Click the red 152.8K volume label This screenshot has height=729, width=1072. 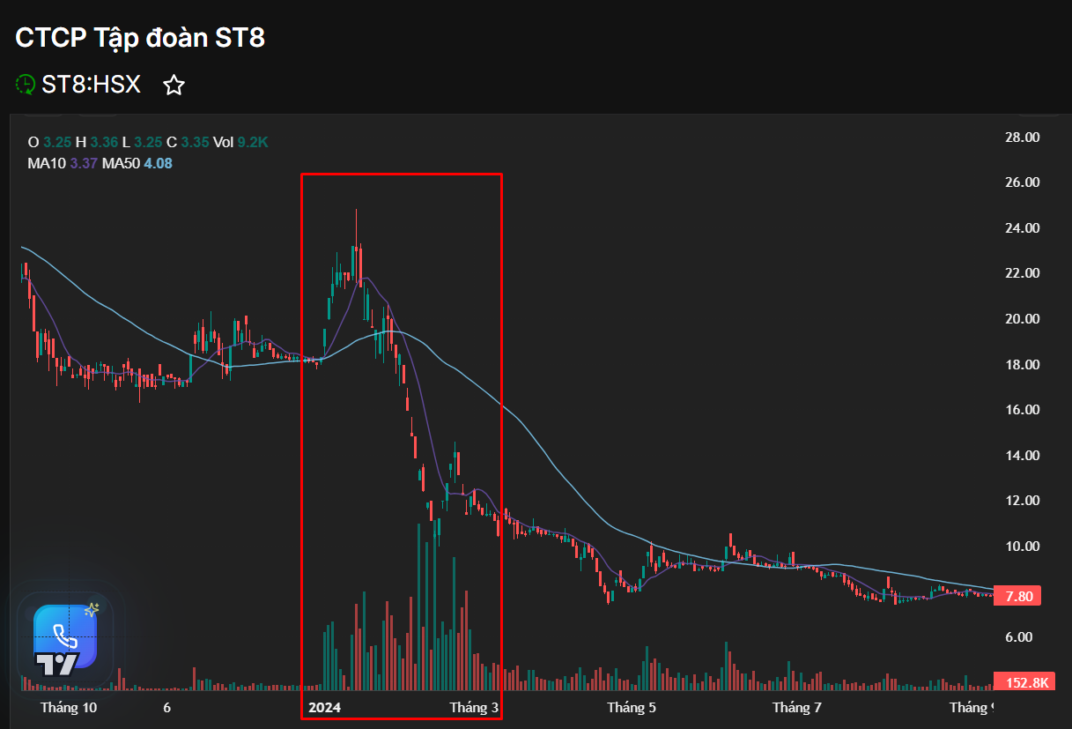pos(1024,681)
